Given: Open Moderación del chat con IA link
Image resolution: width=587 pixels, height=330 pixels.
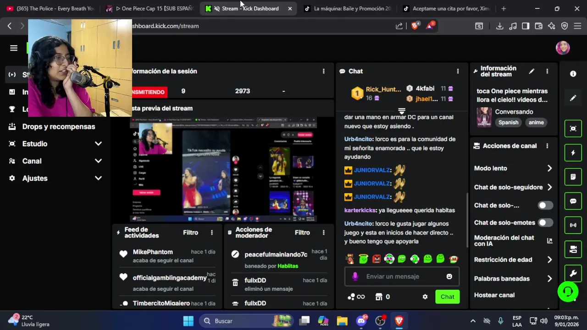Looking at the screenshot, I should point(513,241).
